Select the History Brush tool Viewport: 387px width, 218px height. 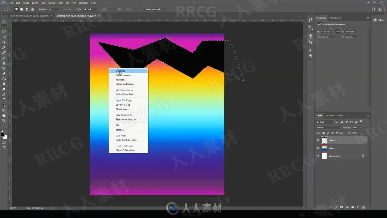(4, 68)
